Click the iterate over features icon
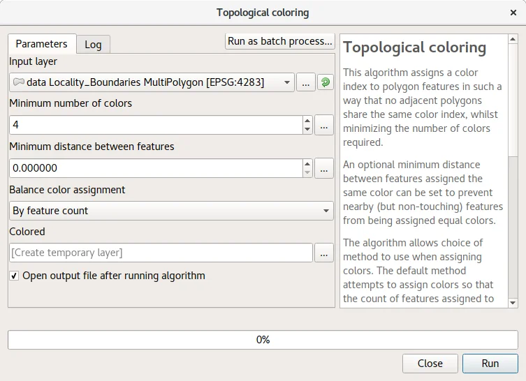526x381 pixels. click(x=326, y=82)
